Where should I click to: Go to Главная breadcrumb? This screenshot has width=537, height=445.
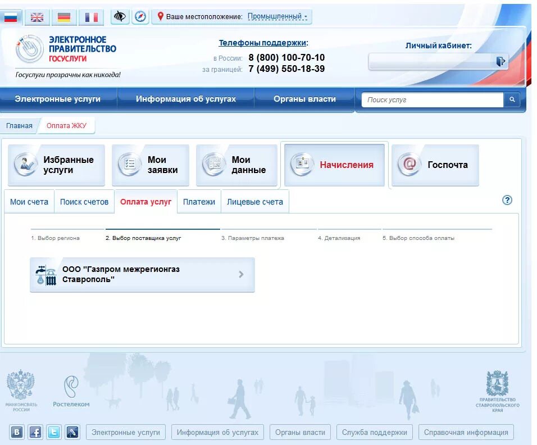point(19,126)
